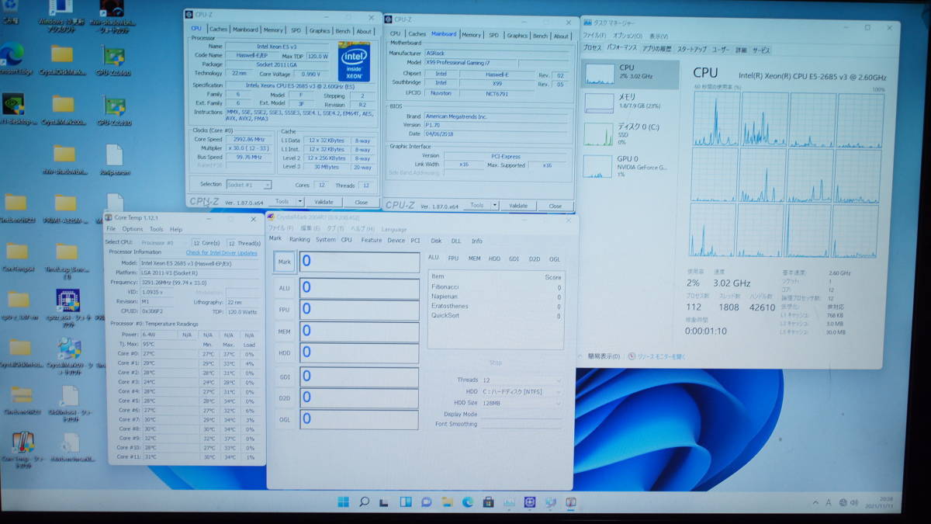This screenshot has height=524, width=931.
Task: Open Graphics tab in left CPU-Z window
Action: 319,30
